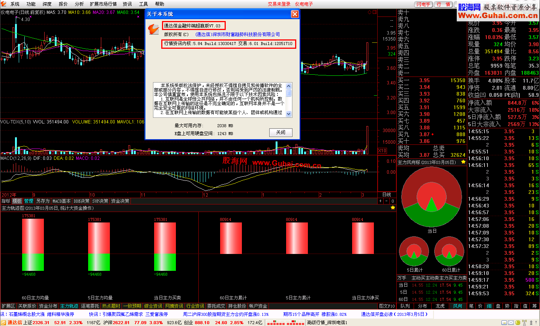The height and width of the screenshot is (326, 540).
Task: Select the 笔 tab at bottom right
Action: 471,306
